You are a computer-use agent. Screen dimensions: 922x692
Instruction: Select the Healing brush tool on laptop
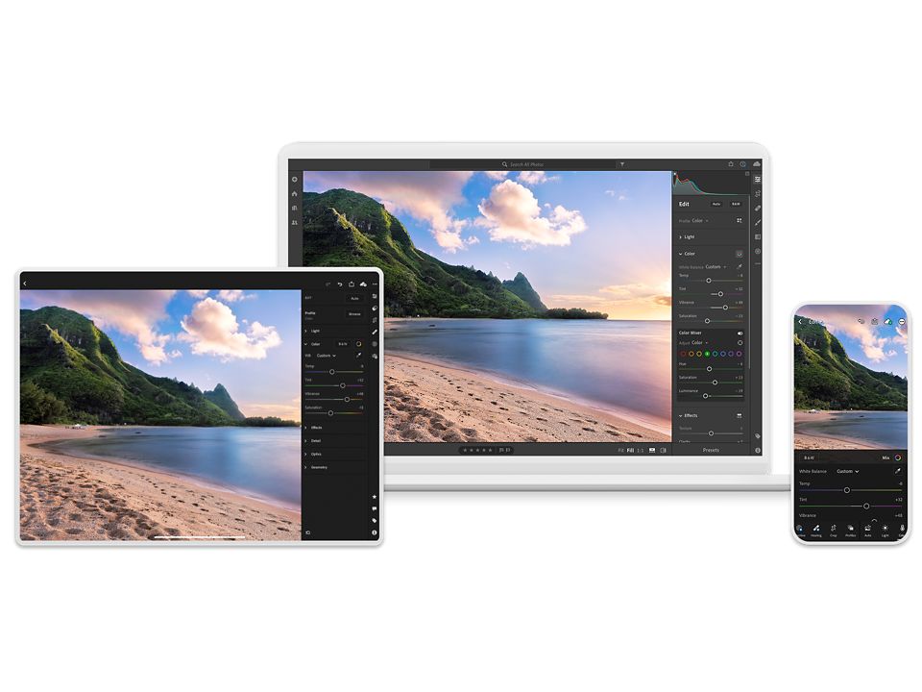click(x=758, y=208)
